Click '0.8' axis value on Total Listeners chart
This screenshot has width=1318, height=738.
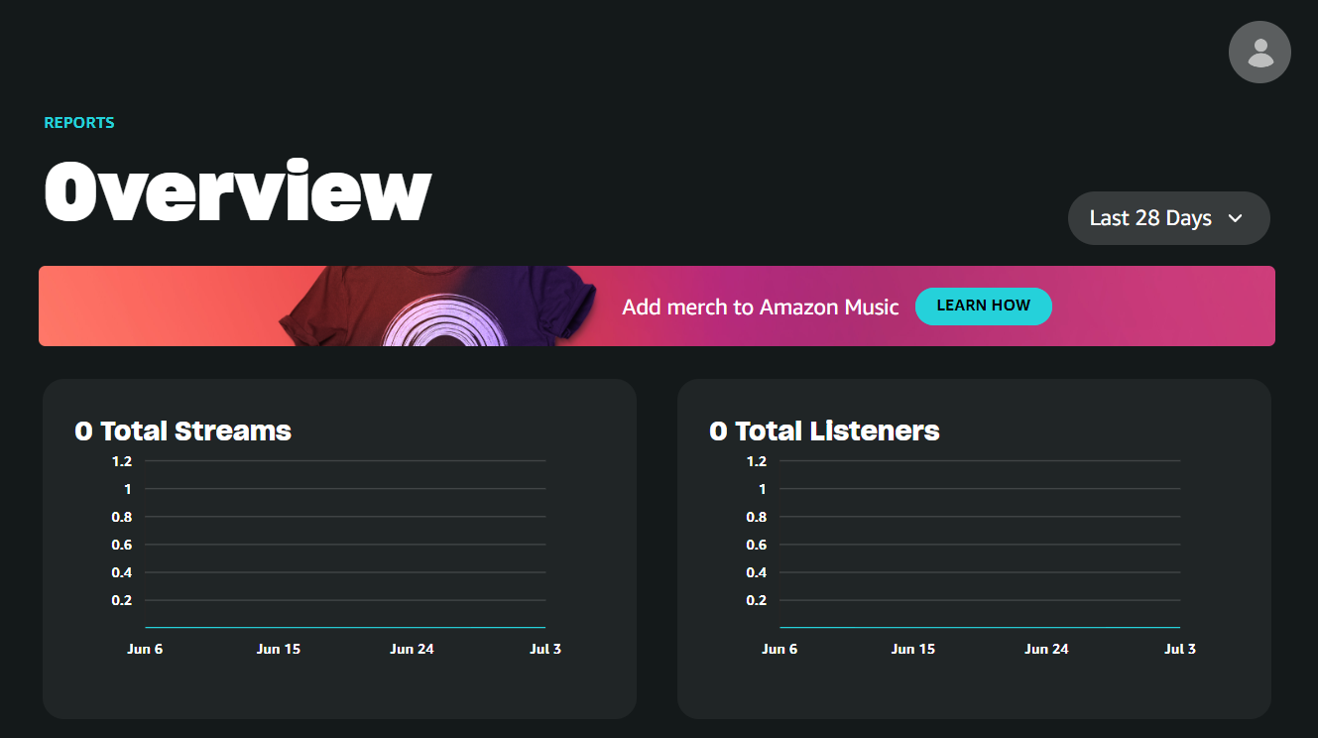(757, 517)
